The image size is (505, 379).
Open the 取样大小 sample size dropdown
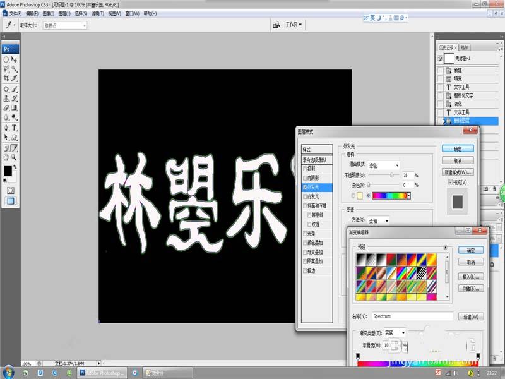click(x=65, y=25)
